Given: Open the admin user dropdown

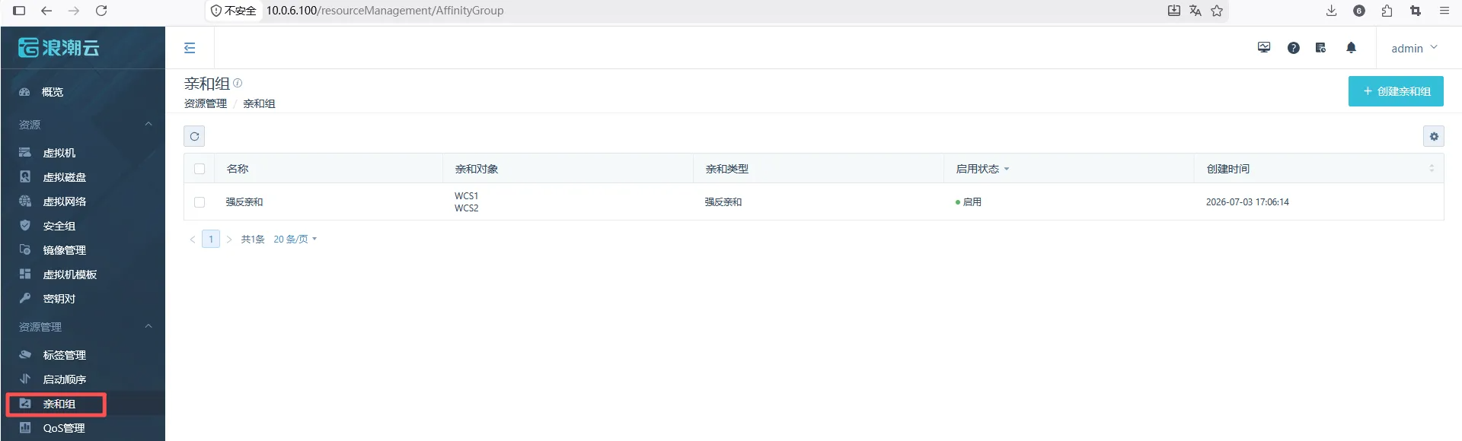Looking at the screenshot, I should click(1414, 48).
